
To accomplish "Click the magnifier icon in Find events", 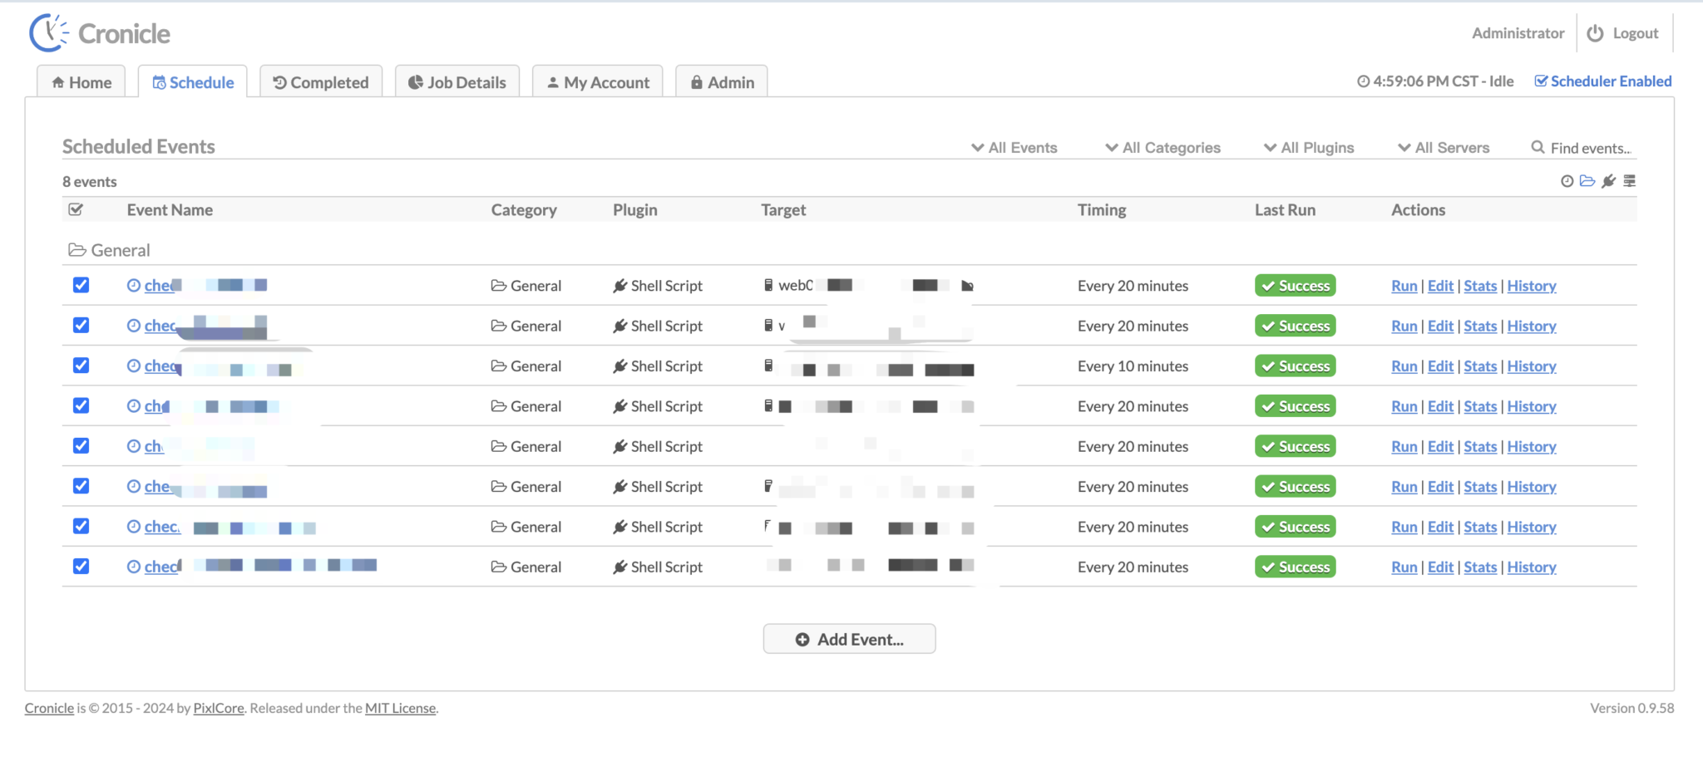I will pyautogui.click(x=1538, y=147).
